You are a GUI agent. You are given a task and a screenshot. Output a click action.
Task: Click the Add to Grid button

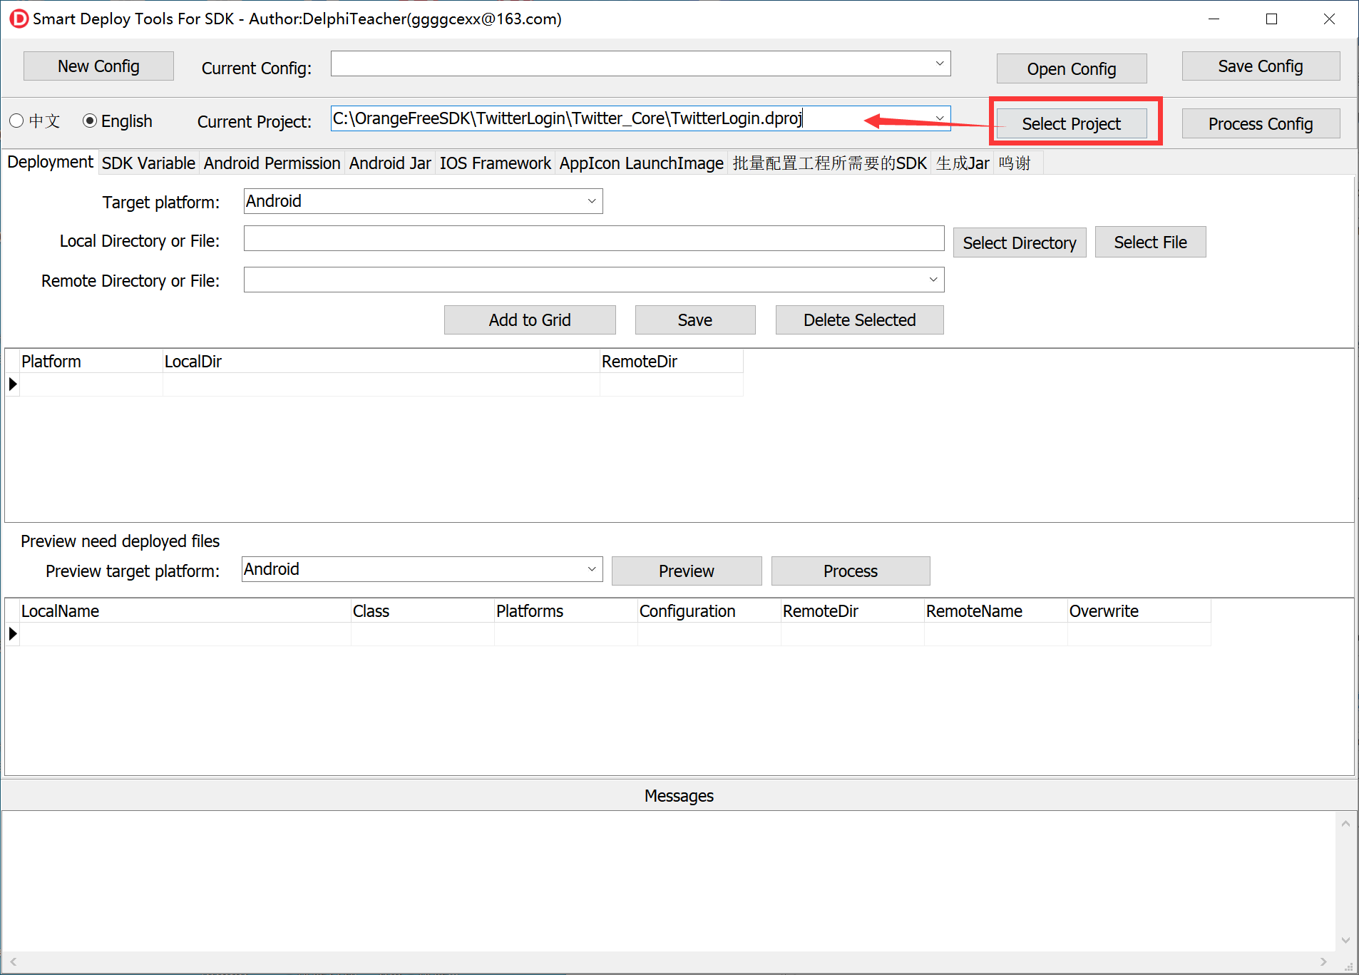(530, 320)
